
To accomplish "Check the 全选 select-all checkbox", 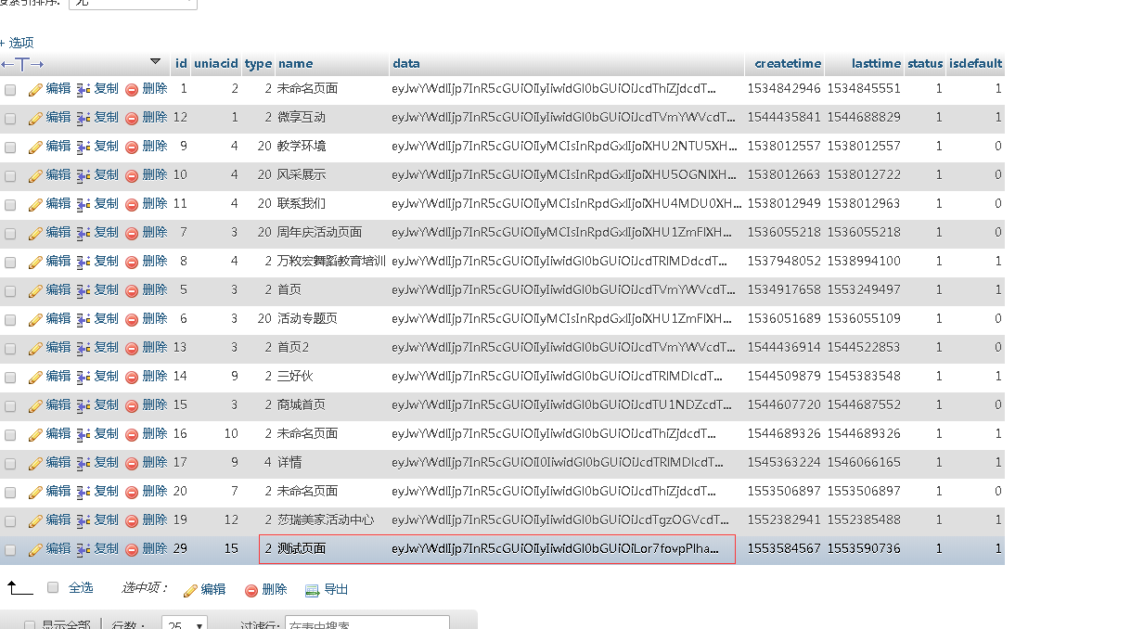I will [x=53, y=587].
